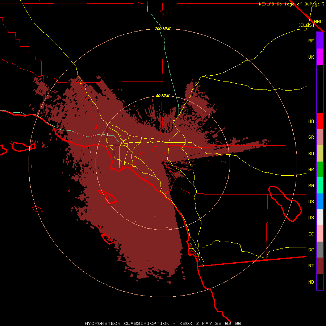
Task: Click the 'BI' legend label text
Action: [311, 266]
